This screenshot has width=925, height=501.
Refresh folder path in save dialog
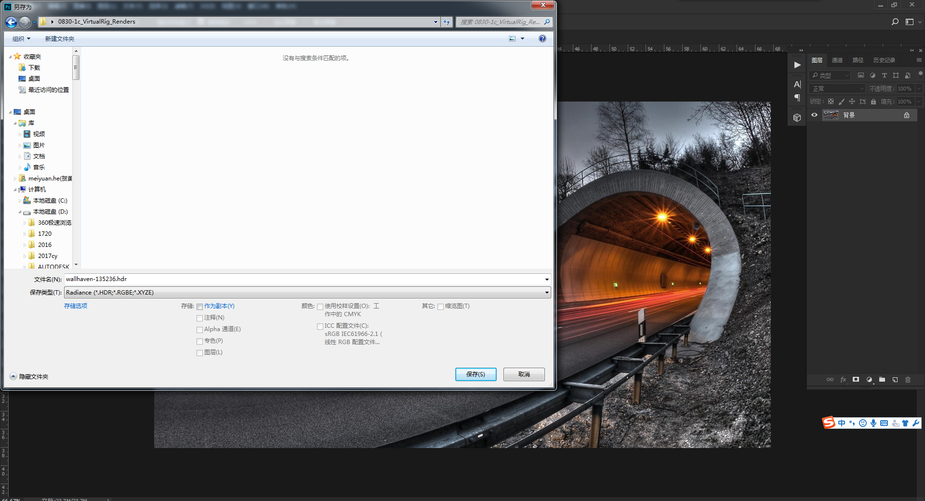coord(447,22)
